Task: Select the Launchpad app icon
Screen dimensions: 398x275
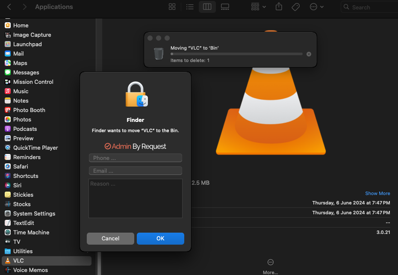Action: (x=8, y=44)
